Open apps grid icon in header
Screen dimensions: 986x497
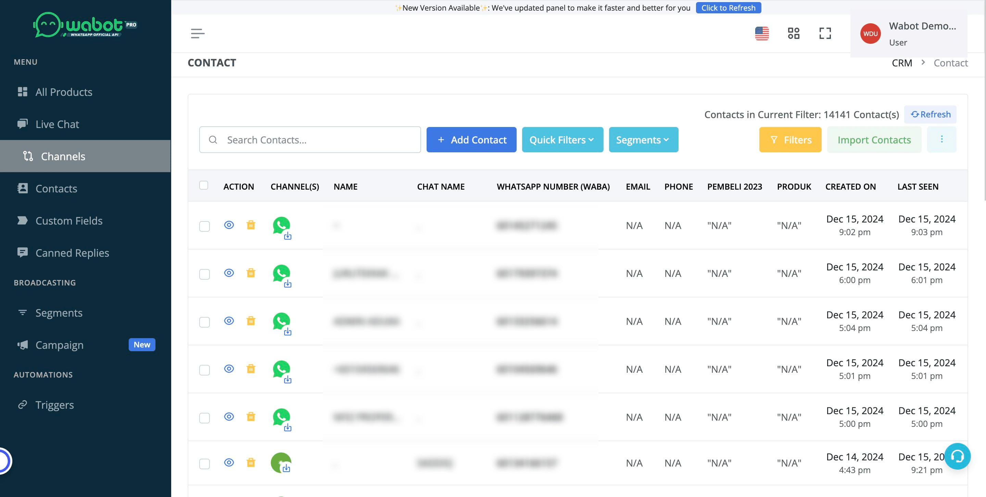coord(794,33)
